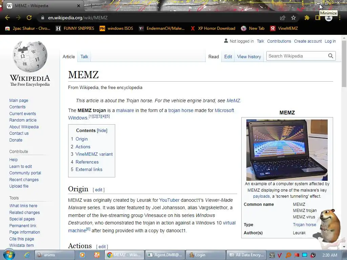This screenshot has width=347, height=260.
Task: Open the trojan horse link in intro
Action: 181,110
